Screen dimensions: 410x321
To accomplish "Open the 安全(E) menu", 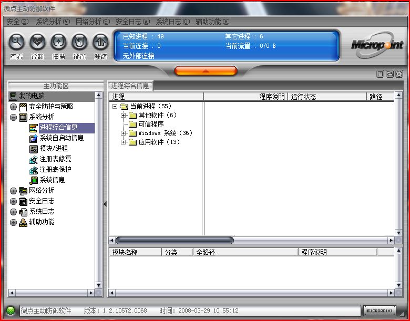I will (17, 22).
